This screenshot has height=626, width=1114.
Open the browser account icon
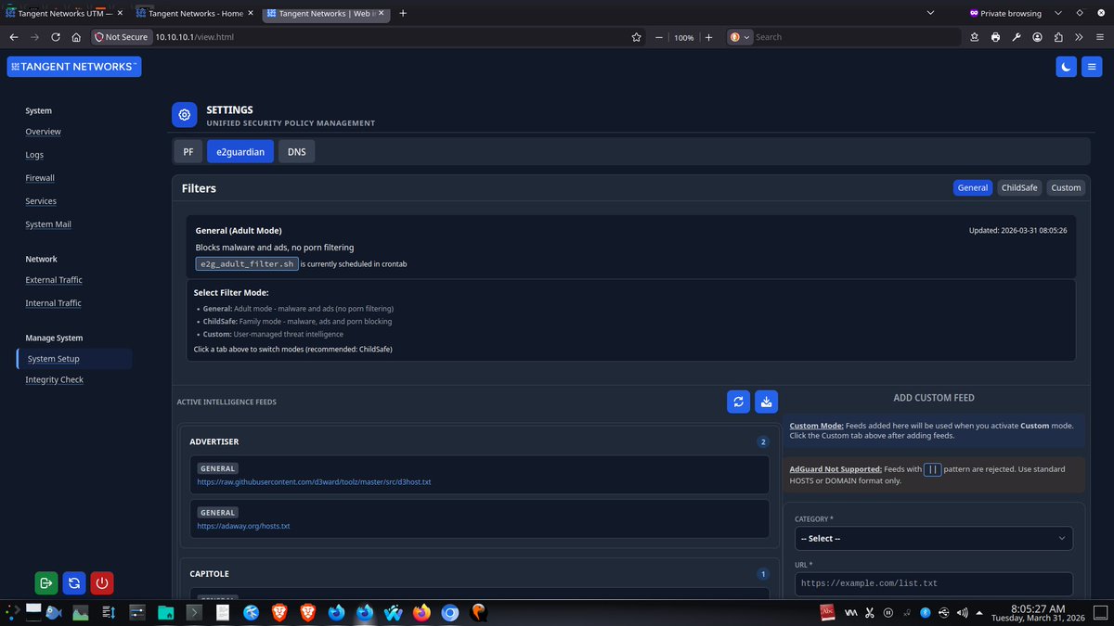point(1036,37)
